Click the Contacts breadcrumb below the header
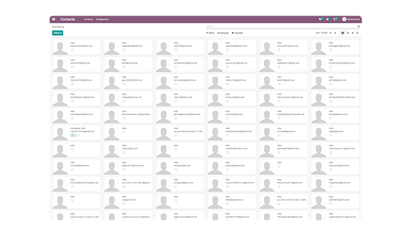The image size is (412, 251). (58, 26)
